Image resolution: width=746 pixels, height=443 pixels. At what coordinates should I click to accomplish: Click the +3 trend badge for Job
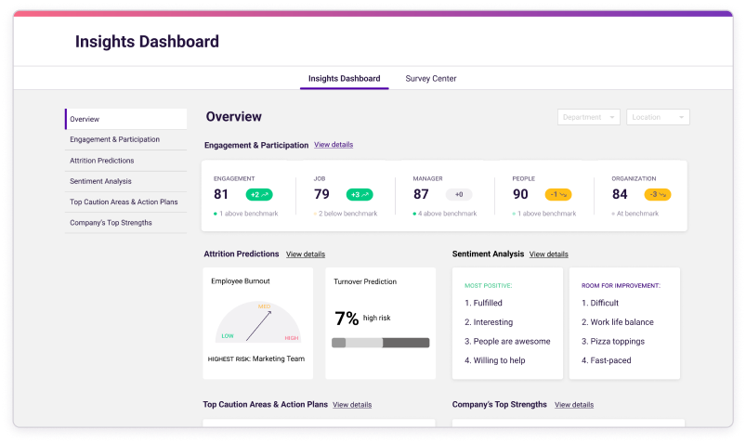[x=360, y=194]
